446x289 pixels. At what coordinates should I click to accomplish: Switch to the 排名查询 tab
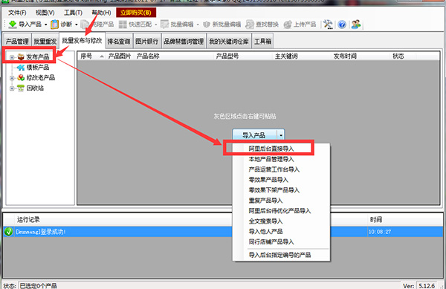pyautogui.click(x=119, y=42)
